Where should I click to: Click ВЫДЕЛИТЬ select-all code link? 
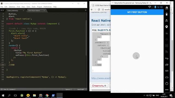(x=104, y=30)
